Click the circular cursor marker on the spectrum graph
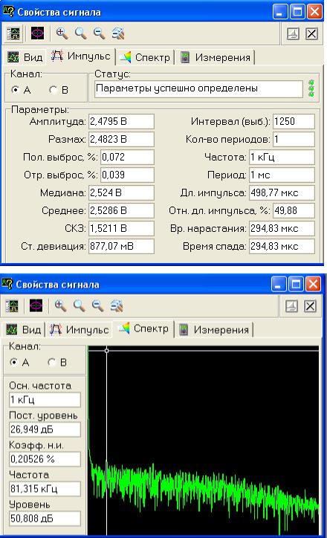 pos(106,350)
